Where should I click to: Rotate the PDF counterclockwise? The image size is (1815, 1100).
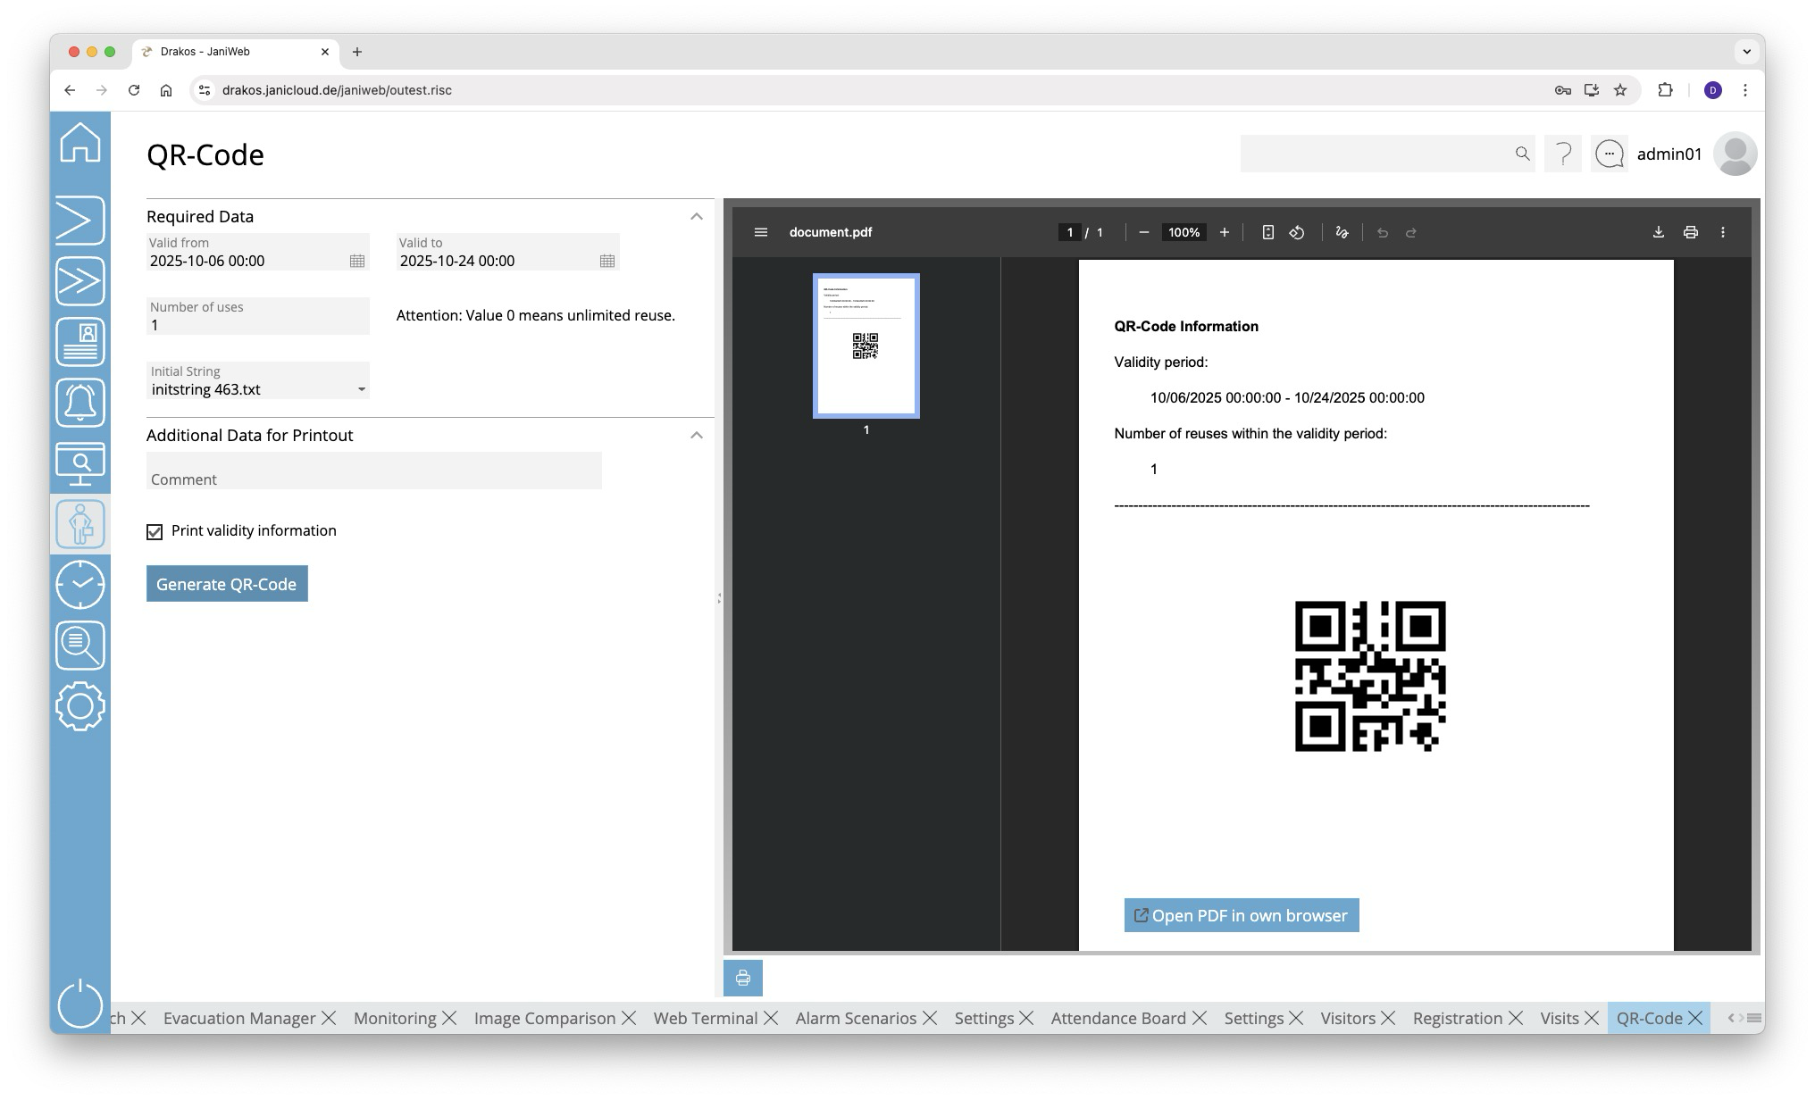[x=1297, y=232]
